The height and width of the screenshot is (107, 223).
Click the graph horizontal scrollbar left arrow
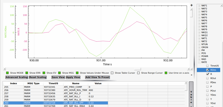point(4,69)
